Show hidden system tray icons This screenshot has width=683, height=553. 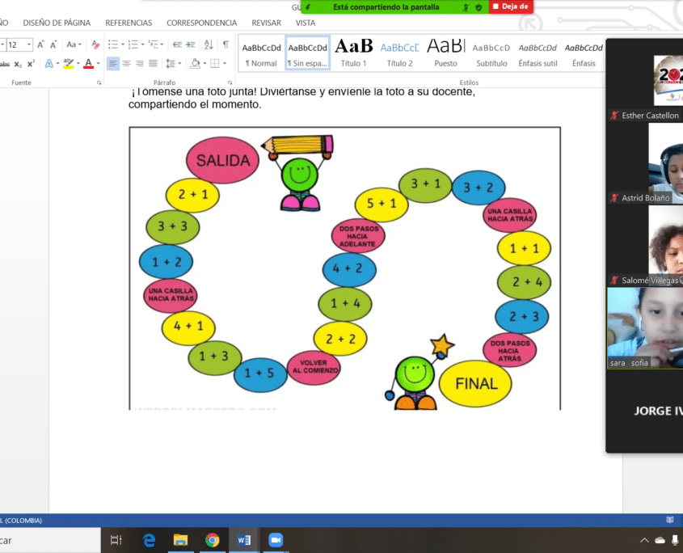point(644,540)
